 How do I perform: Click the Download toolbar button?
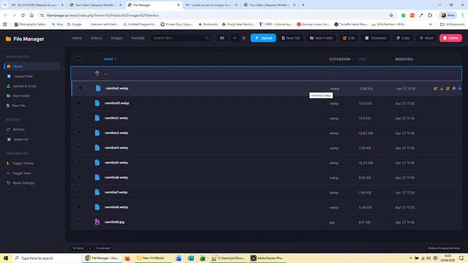[376, 38]
